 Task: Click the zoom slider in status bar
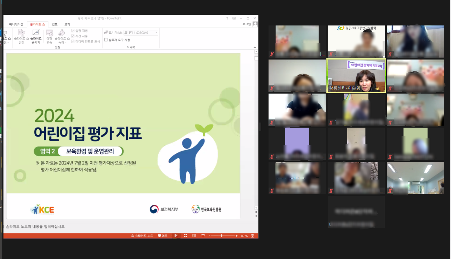click(x=222, y=236)
